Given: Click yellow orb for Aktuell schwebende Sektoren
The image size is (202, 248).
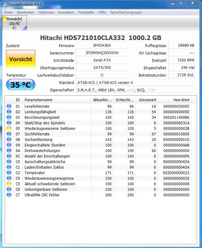Looking at the screenshot, I should tap(9, 184).
